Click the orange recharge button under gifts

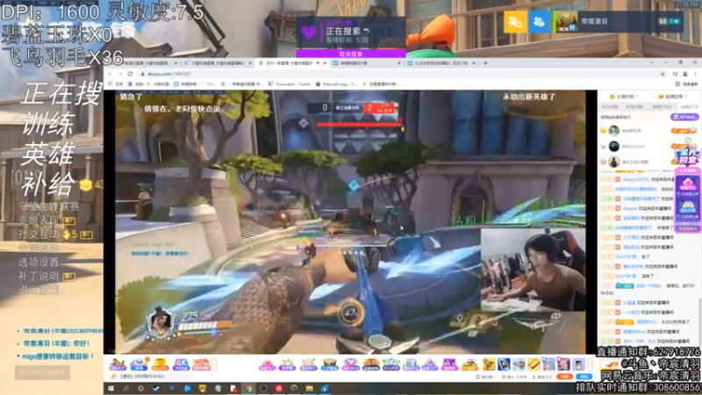tap(565, 377)
